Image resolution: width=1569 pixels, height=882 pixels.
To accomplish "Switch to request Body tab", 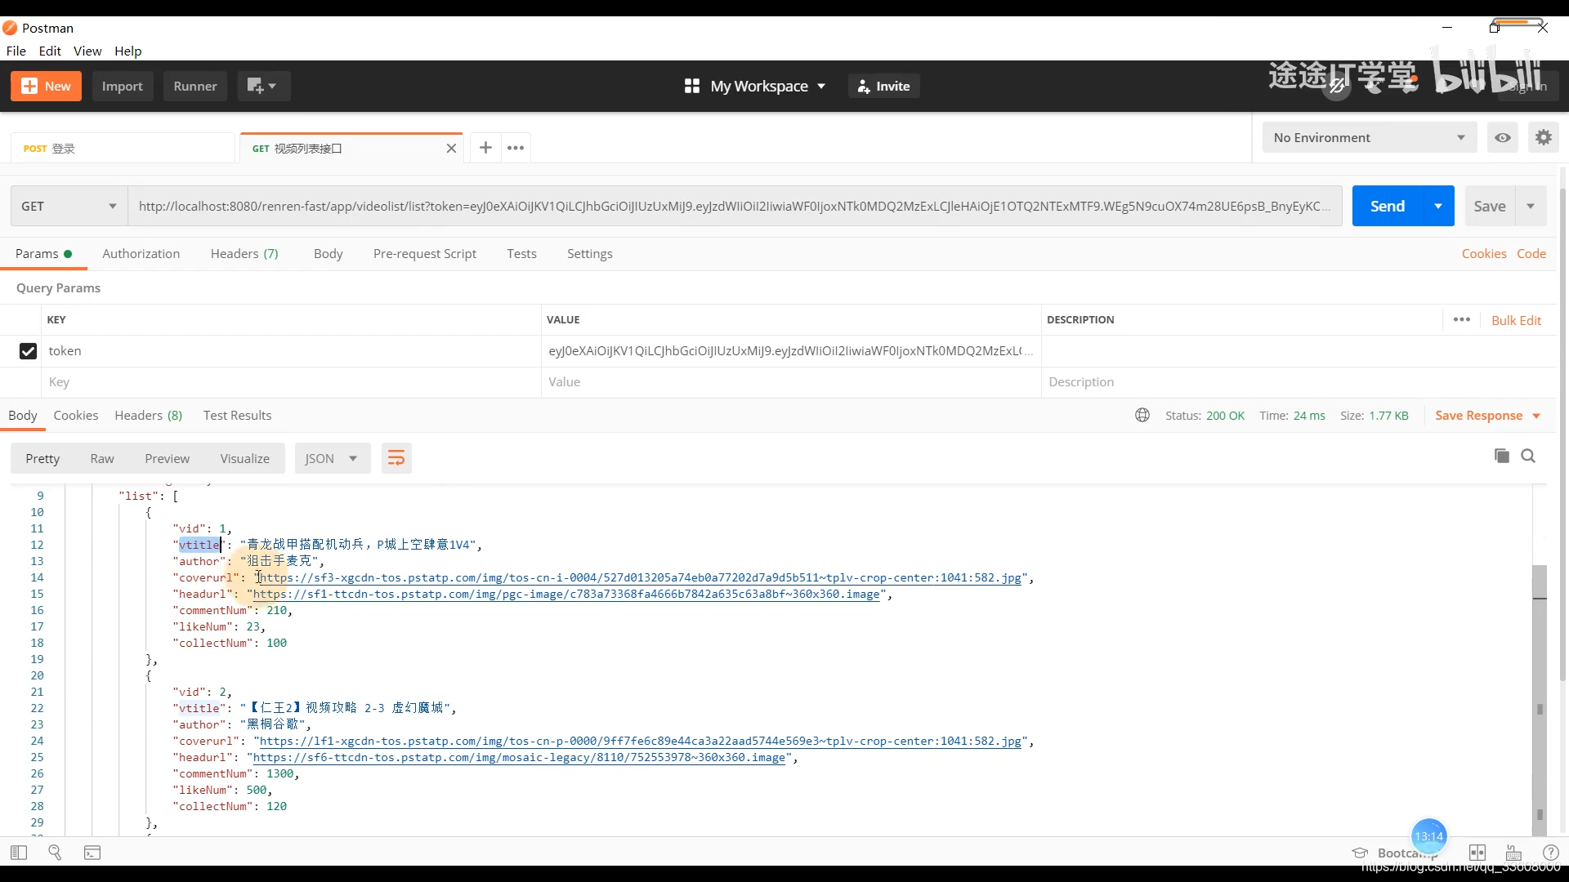I will (328, 254).
